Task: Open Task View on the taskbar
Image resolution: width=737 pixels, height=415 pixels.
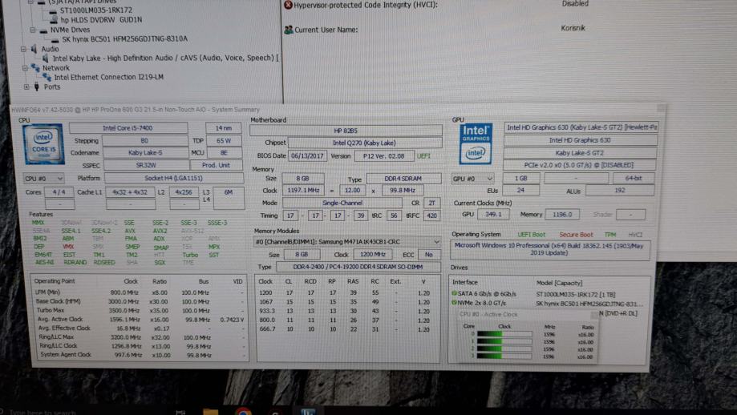Action: pyautogui.click(x=180, y=412)
